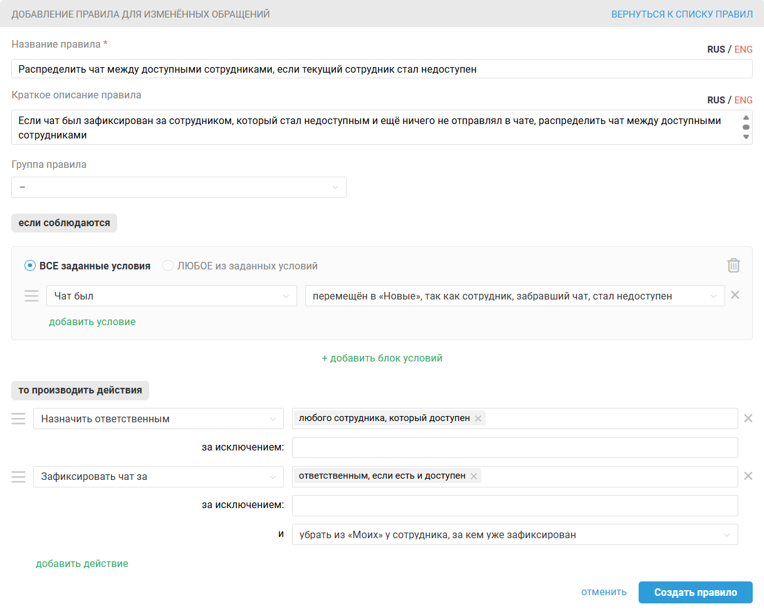Remove 'ответственным, если есть и доступен' tag

474,476
